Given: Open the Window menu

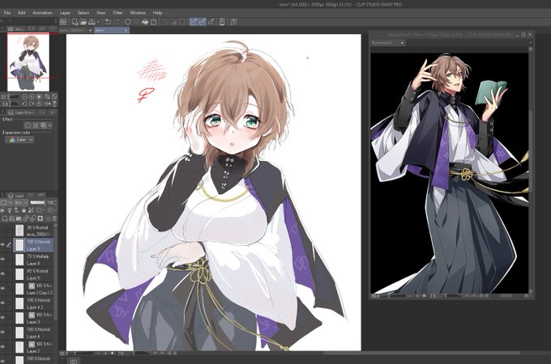Looking at the screenshot, I should 138,13.
